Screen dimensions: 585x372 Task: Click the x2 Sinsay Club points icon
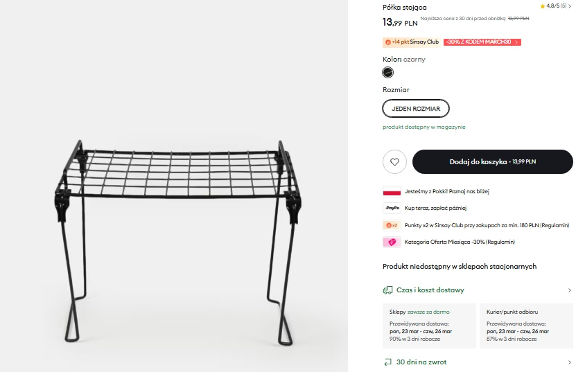click(392, 225)
